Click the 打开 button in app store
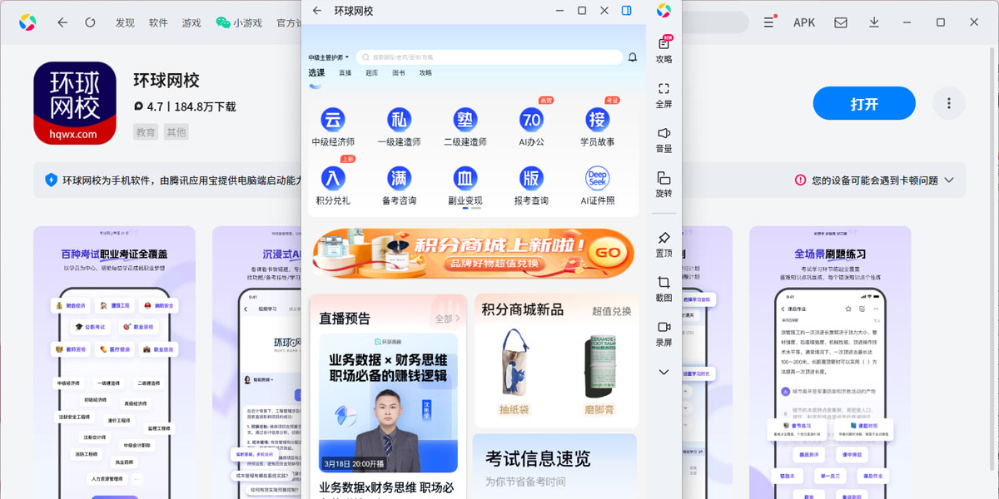 [864, 104]
